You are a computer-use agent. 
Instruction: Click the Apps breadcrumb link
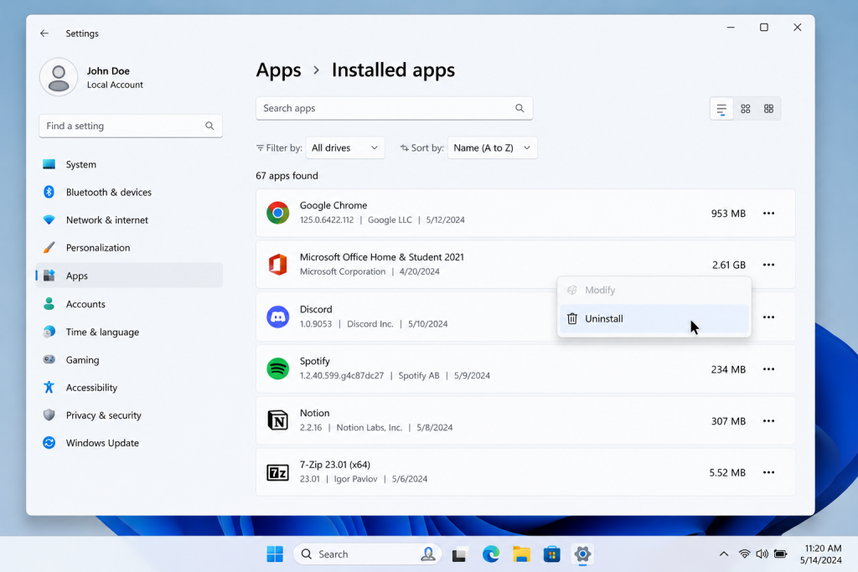coord(278,70)
